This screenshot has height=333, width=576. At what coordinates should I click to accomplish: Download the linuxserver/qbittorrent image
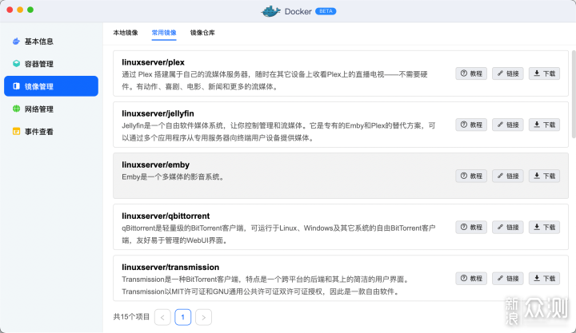pyautogui.click(x=545, y=227)
